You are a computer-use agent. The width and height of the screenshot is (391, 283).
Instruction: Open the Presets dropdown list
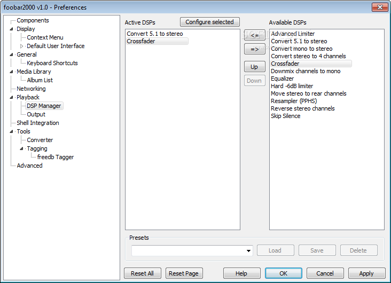[x=248, y=250]
